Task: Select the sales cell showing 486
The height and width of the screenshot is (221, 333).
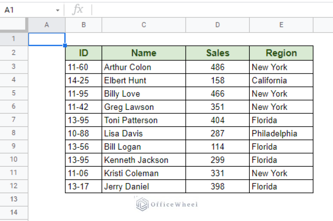Action: 217,67
